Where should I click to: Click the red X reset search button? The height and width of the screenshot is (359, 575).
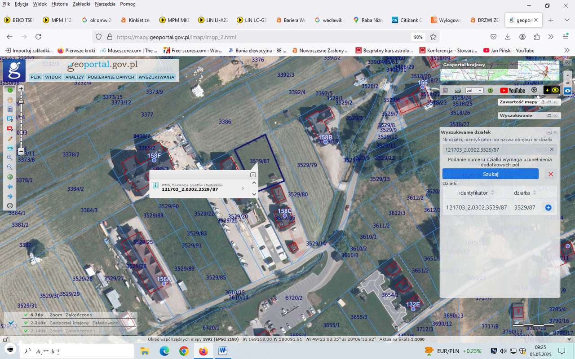tap(551, 174)
